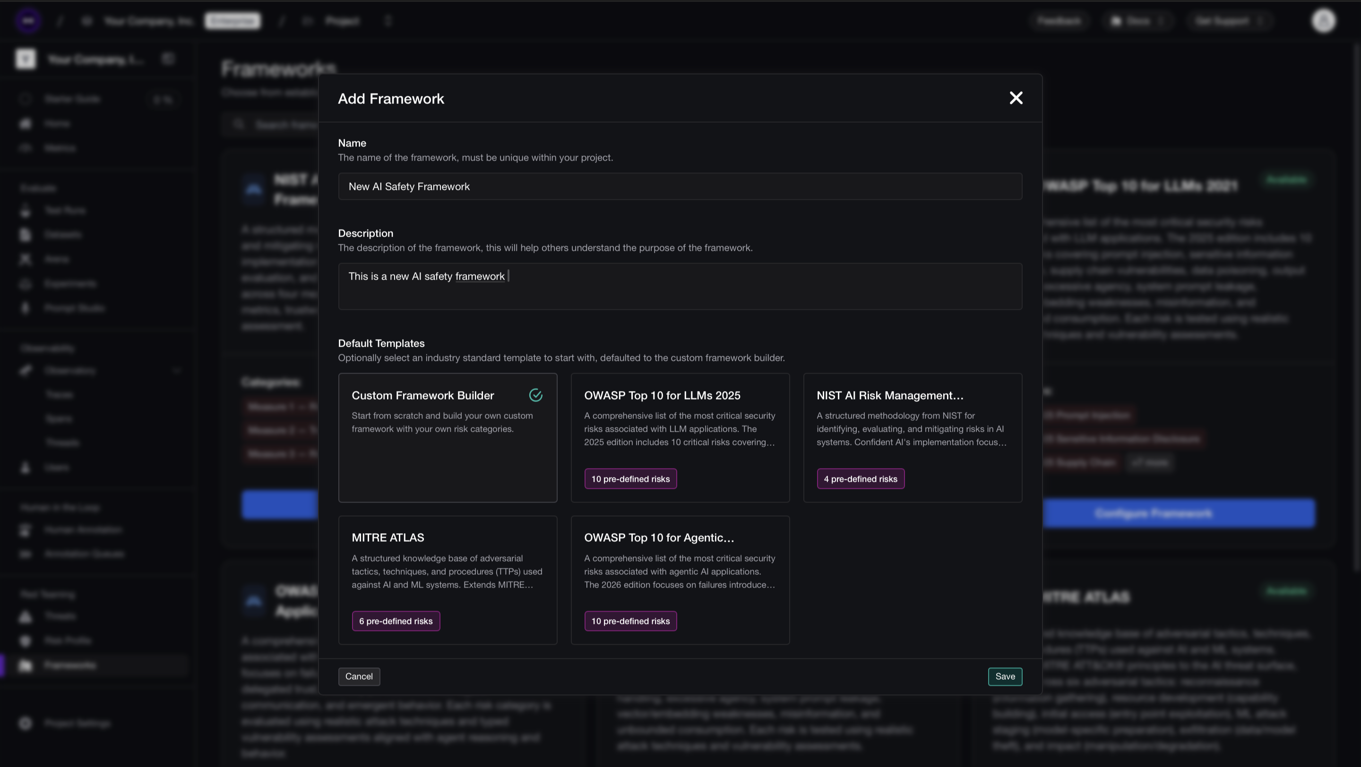Screen dimensions: 1361x767
Task: Click the checkmark on Custom Framework Builder
Action: (536, 395)
